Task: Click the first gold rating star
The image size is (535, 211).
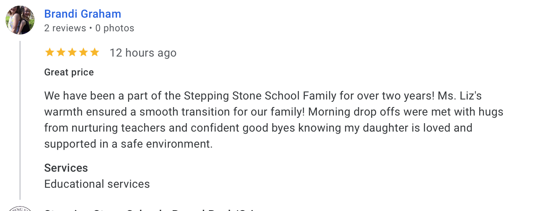Action: (50, 53)
